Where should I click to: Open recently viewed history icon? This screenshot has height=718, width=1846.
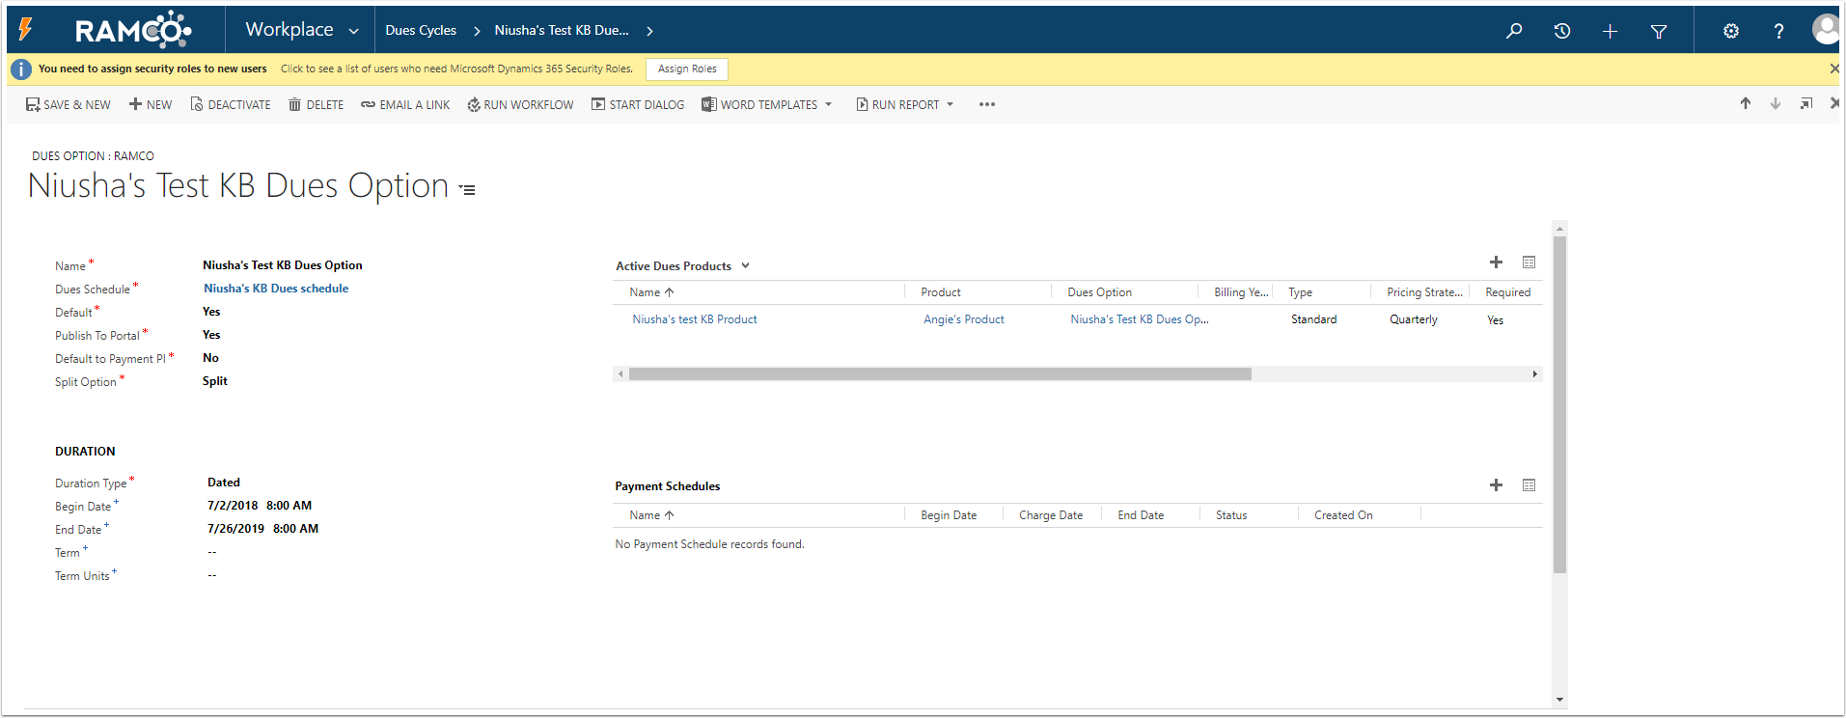pyautogui.click(x=1562, y=31)
